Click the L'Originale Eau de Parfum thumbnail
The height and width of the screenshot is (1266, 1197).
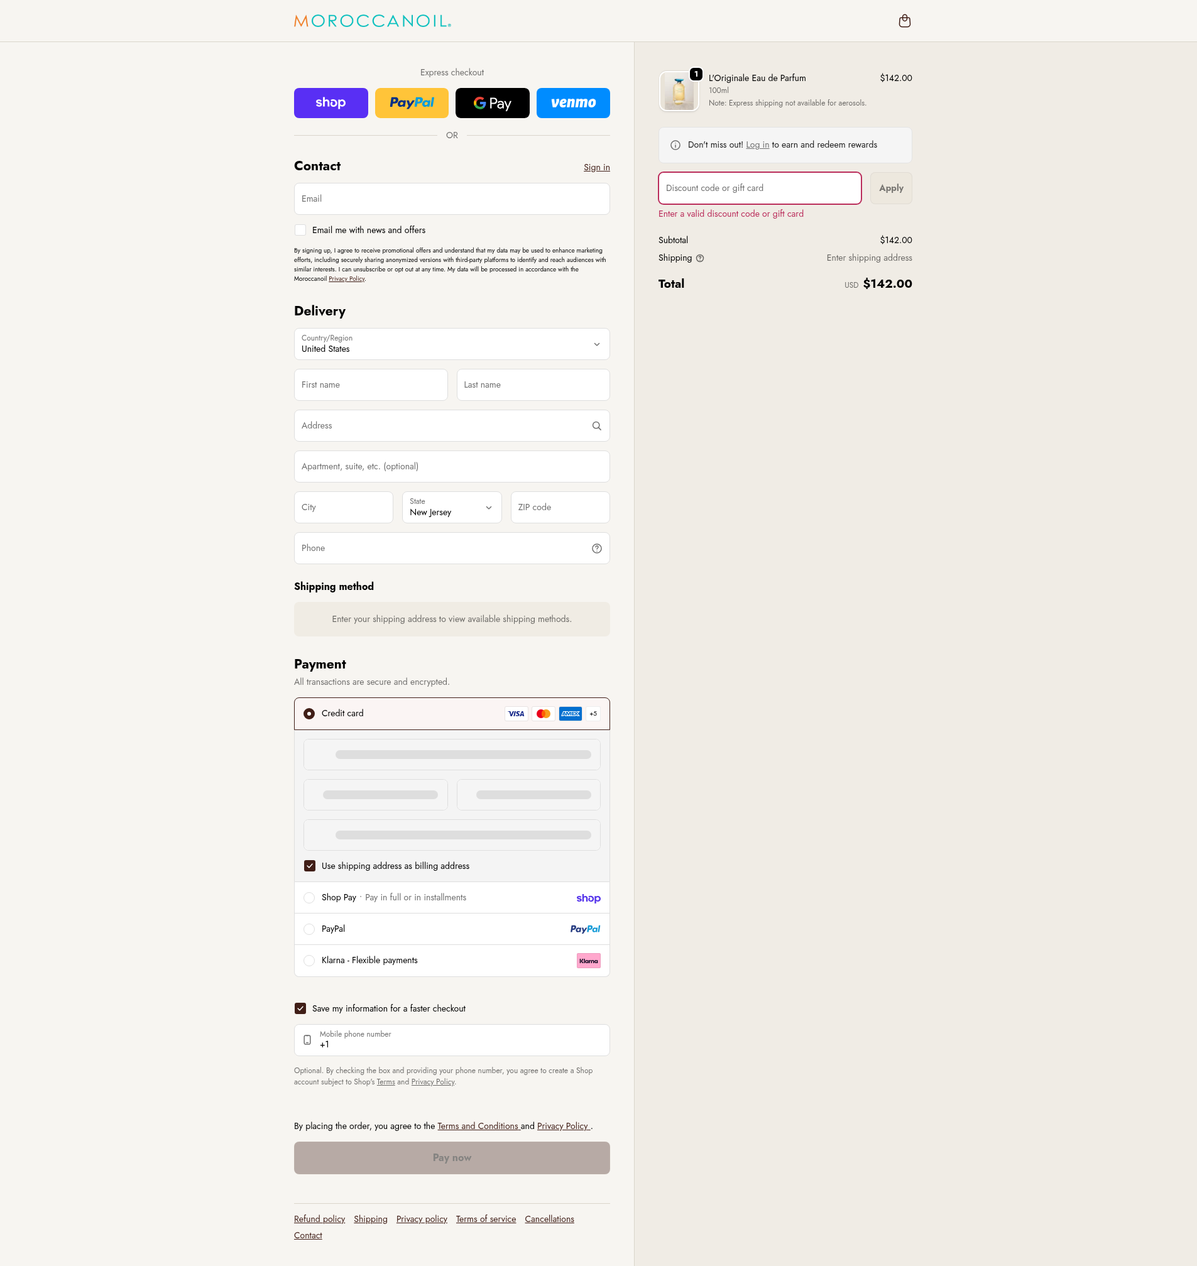[679, 91]
